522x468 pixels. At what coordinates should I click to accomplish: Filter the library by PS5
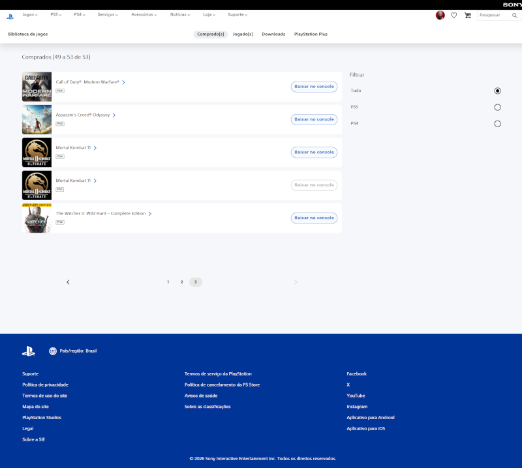pyautogui.click(x=497, y=107)
